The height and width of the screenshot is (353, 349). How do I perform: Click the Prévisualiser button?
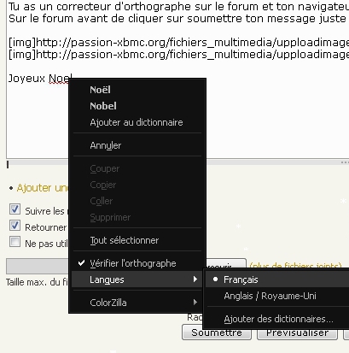(x=297, y=332)
